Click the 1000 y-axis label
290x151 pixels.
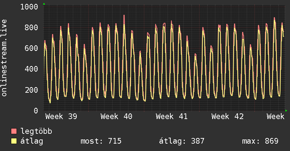[29, 7]
